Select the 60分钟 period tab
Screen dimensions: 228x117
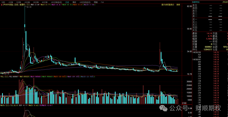click(44, 2)
